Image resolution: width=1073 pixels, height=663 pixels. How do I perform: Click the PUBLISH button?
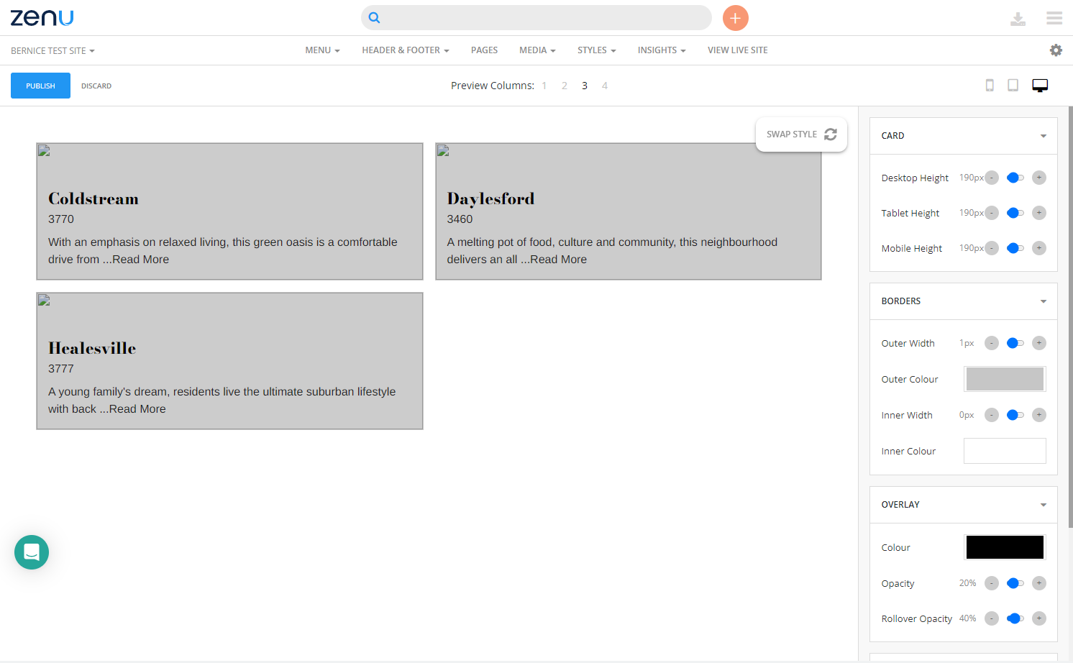40,86
